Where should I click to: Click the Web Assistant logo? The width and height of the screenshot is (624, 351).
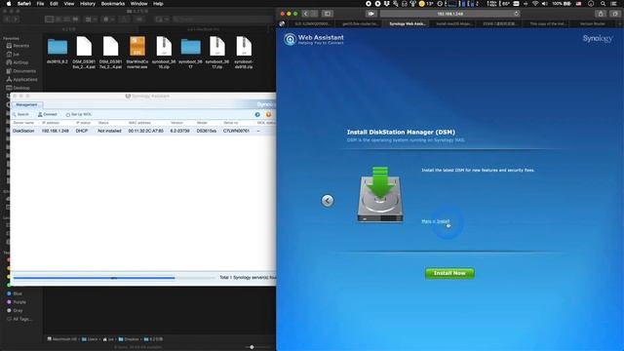[x=314, y=39]
